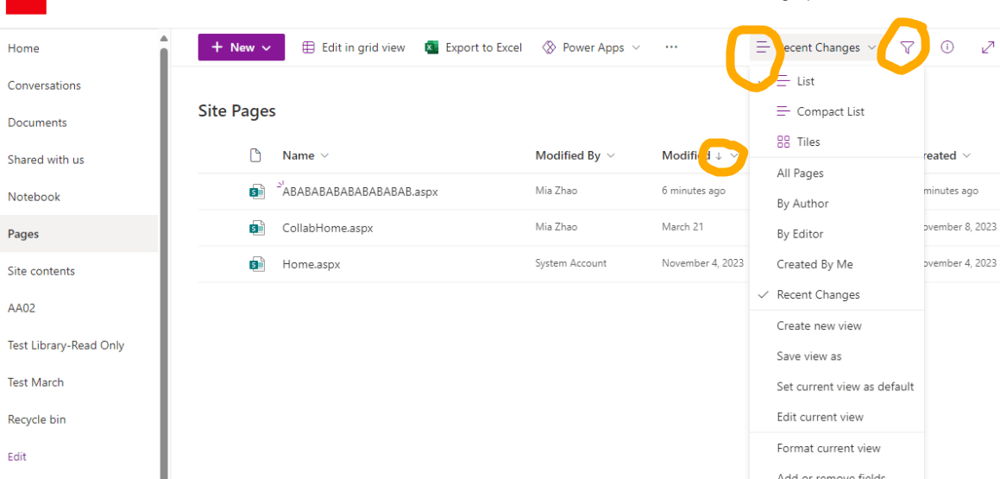Open the Power Apps dropdown

[x=591, y=47]
